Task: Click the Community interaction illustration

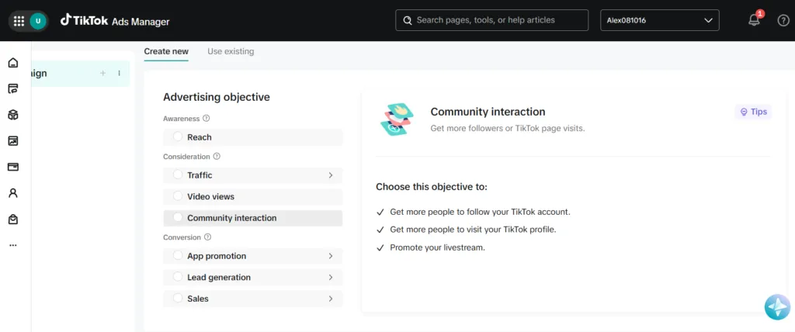Action: tap(397, 119)
